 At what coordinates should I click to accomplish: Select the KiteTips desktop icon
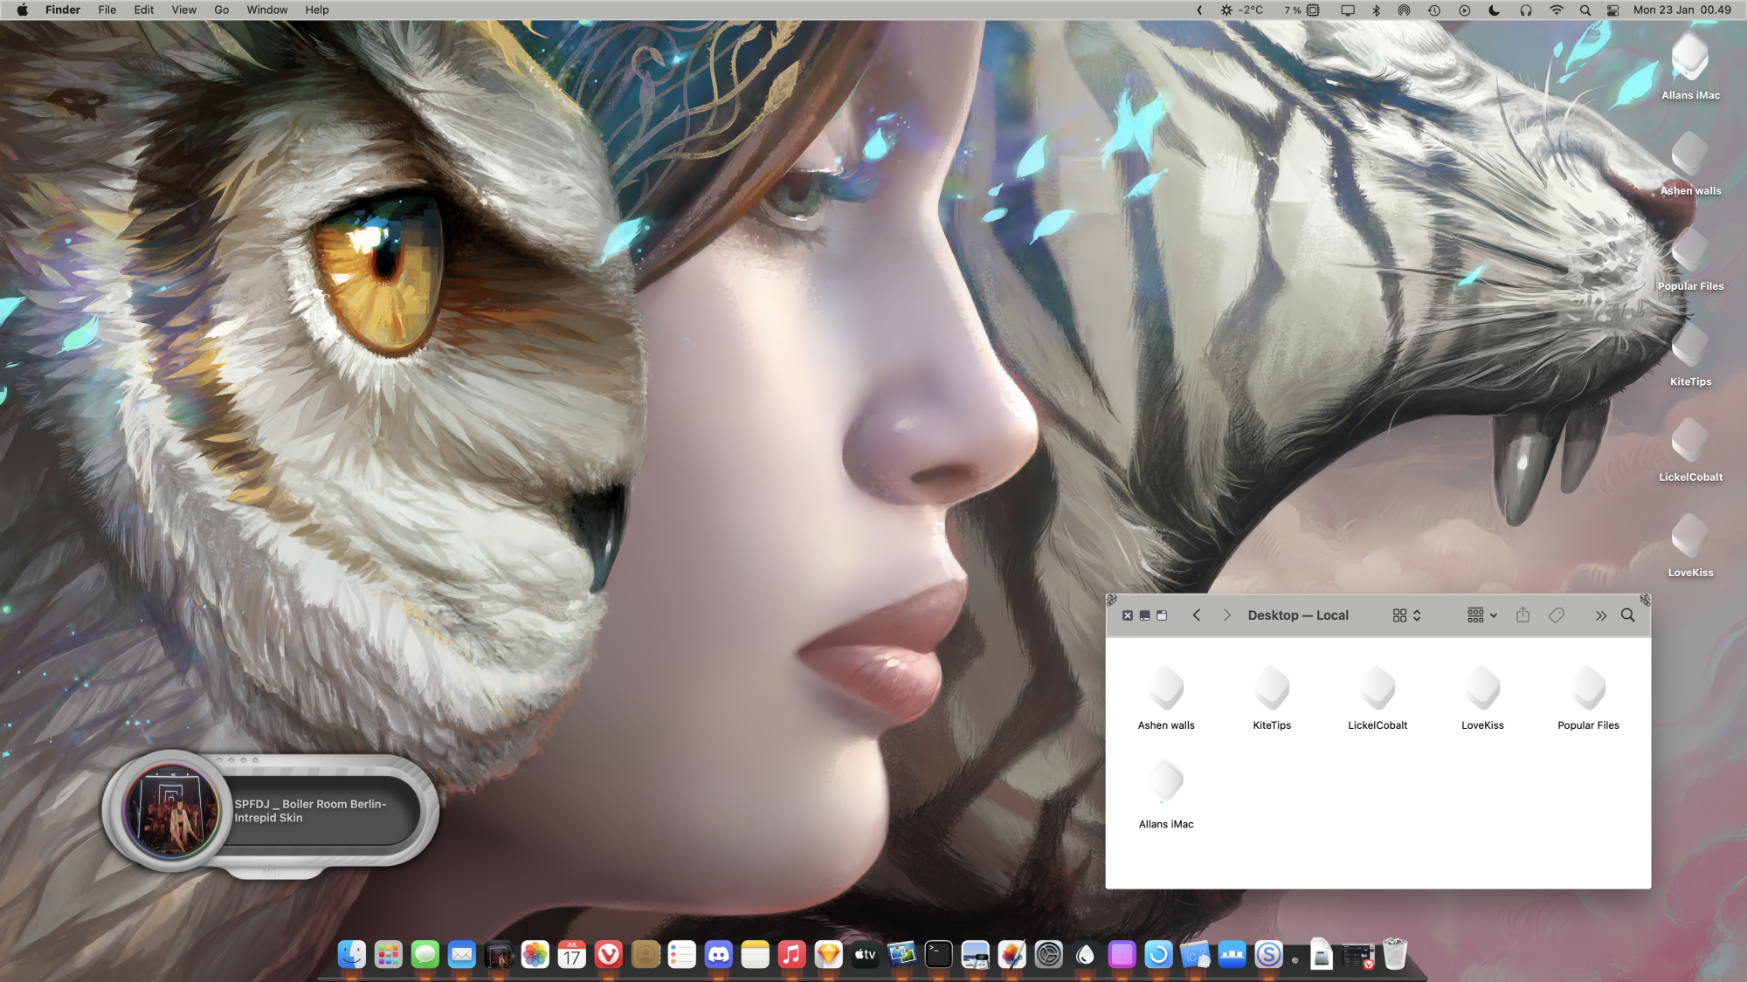1690,354
